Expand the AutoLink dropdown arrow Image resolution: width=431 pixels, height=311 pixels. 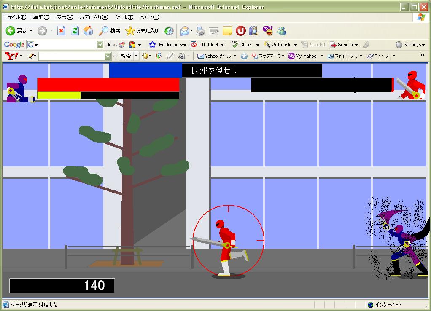click(295, 45)
